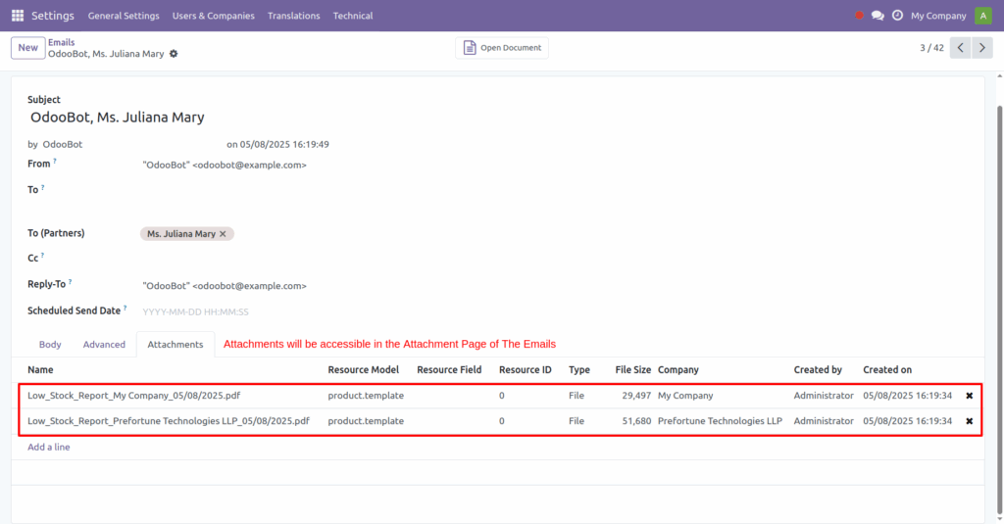Open the apps grid menu icon

18,16
